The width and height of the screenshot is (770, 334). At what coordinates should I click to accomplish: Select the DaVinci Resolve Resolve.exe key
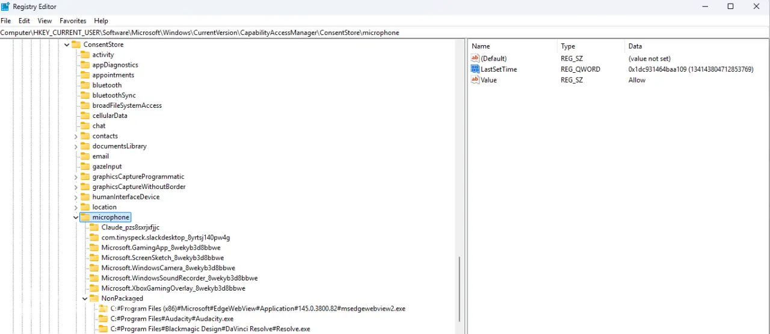(211, 329)
